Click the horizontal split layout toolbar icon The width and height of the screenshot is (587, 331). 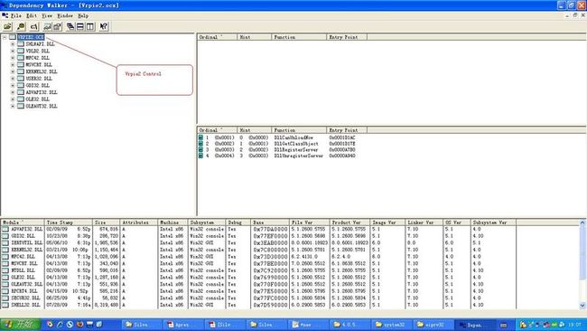coord(80,26)
